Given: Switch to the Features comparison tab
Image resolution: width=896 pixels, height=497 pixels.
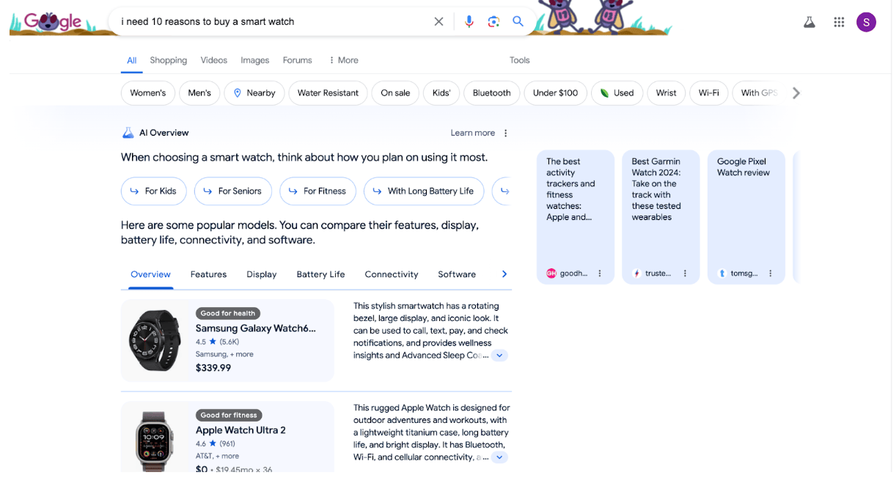Looking at the screenshot, I should (x=208, y=274).
